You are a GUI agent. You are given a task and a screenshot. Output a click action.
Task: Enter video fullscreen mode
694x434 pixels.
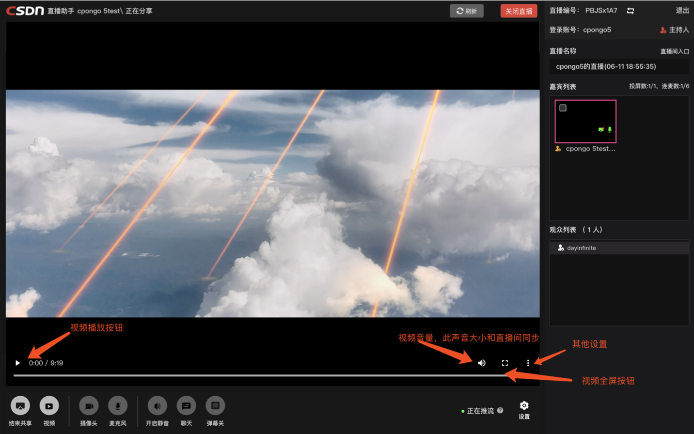click(505, 363)
